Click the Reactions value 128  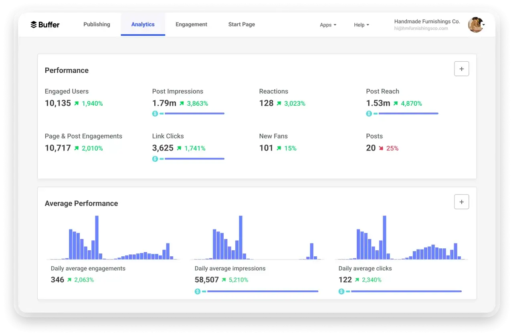[x=266, y=103]
